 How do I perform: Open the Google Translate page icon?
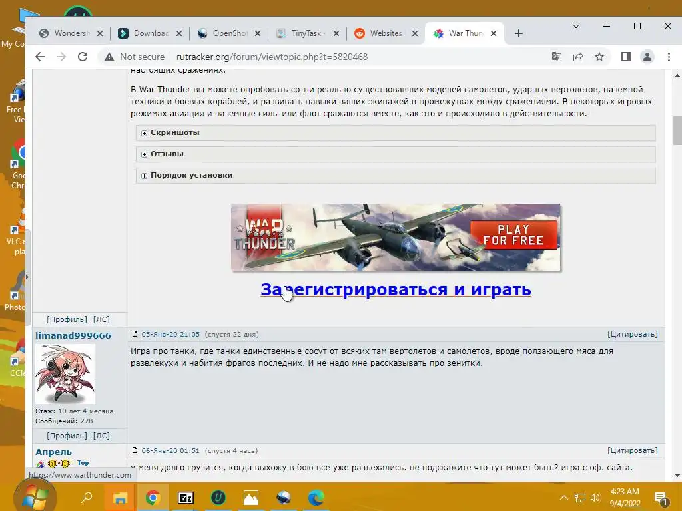click(x=556, y=57)
